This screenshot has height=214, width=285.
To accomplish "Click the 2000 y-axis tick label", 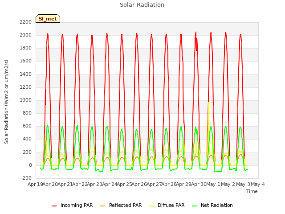I will [x=26, y=35].
